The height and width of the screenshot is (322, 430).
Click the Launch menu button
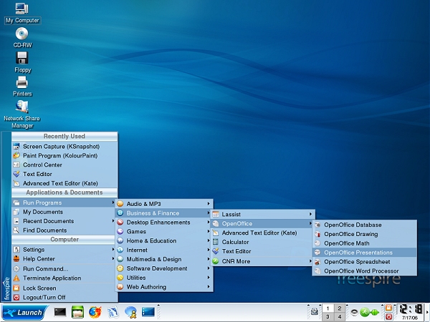(x=24, y=312)
